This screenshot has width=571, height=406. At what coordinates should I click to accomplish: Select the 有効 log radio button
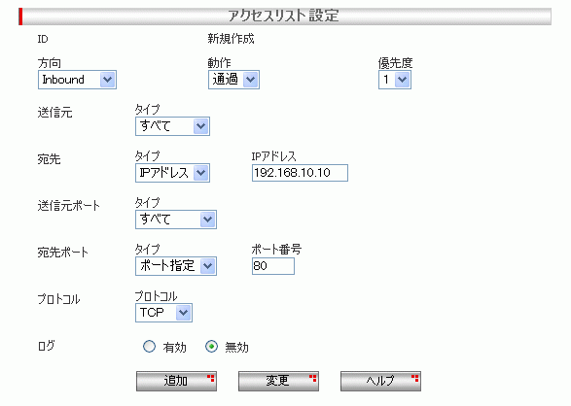click(x=149, y=347)
